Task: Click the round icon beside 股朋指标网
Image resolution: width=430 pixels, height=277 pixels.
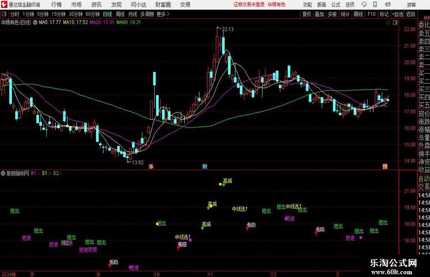Action: pos(3,173)
